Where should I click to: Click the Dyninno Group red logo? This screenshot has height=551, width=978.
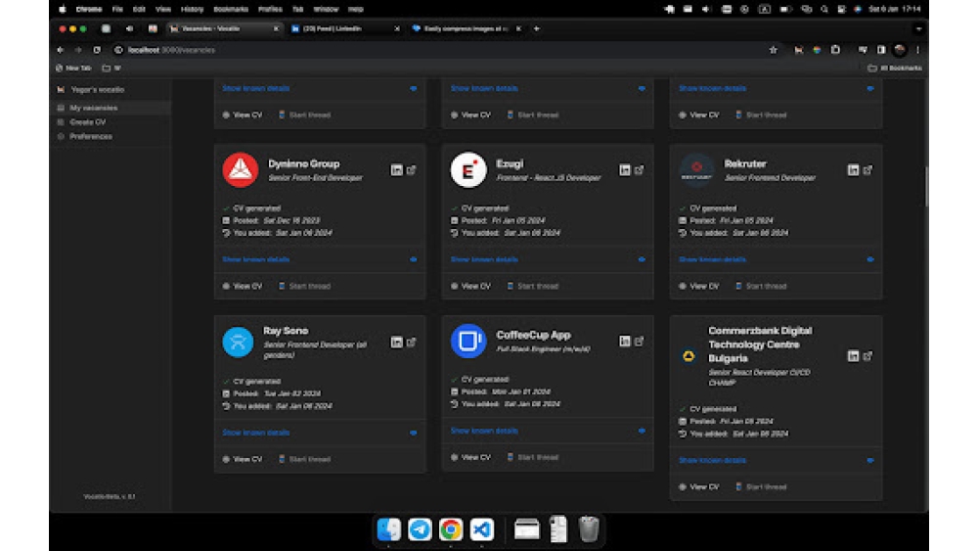241,169
